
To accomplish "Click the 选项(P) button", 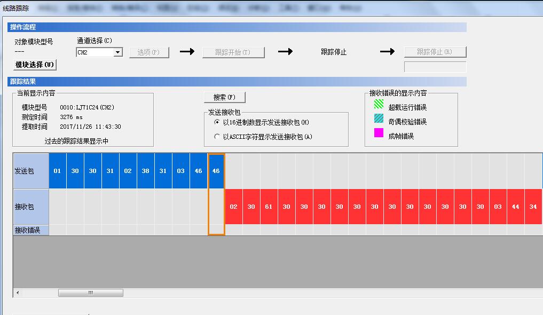I will coord(149,52).
